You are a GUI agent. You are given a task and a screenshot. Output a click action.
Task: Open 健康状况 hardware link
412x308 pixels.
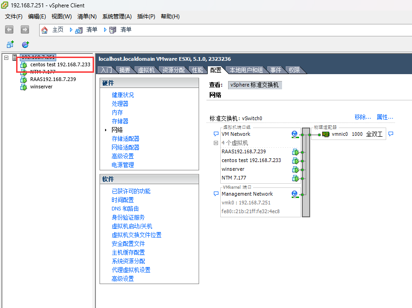coord(123,95)
